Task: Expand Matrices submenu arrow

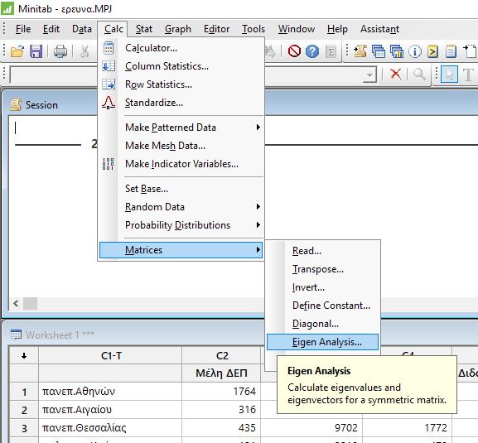Action: (x=258, y=250)
